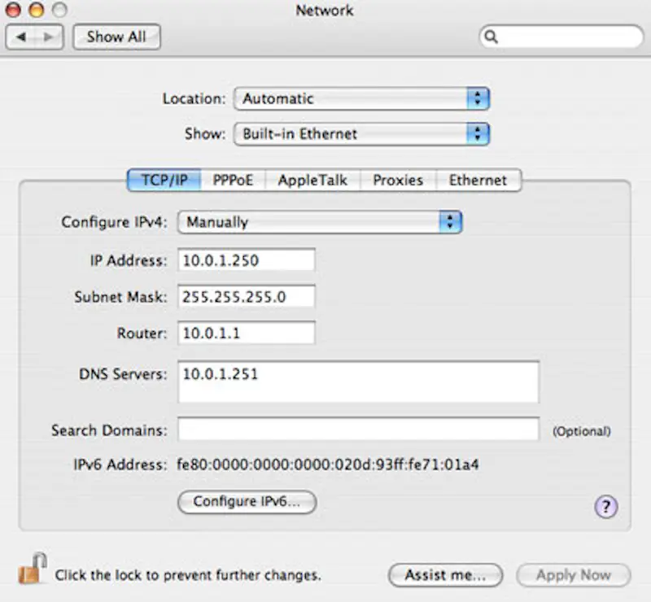Click the back navigation arrow
The image size is (651, 602).
(x=18, y=37)
